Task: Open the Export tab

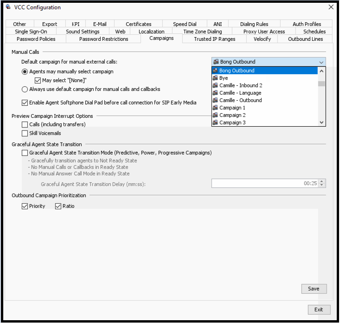Action: 50,24
